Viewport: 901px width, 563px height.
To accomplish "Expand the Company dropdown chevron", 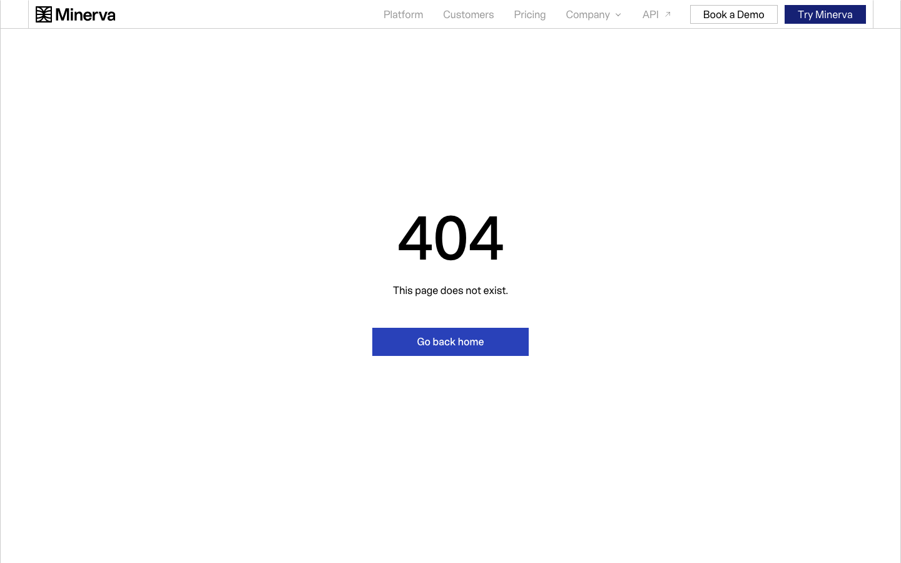I will pyautogui.click(x=618, y=15).
